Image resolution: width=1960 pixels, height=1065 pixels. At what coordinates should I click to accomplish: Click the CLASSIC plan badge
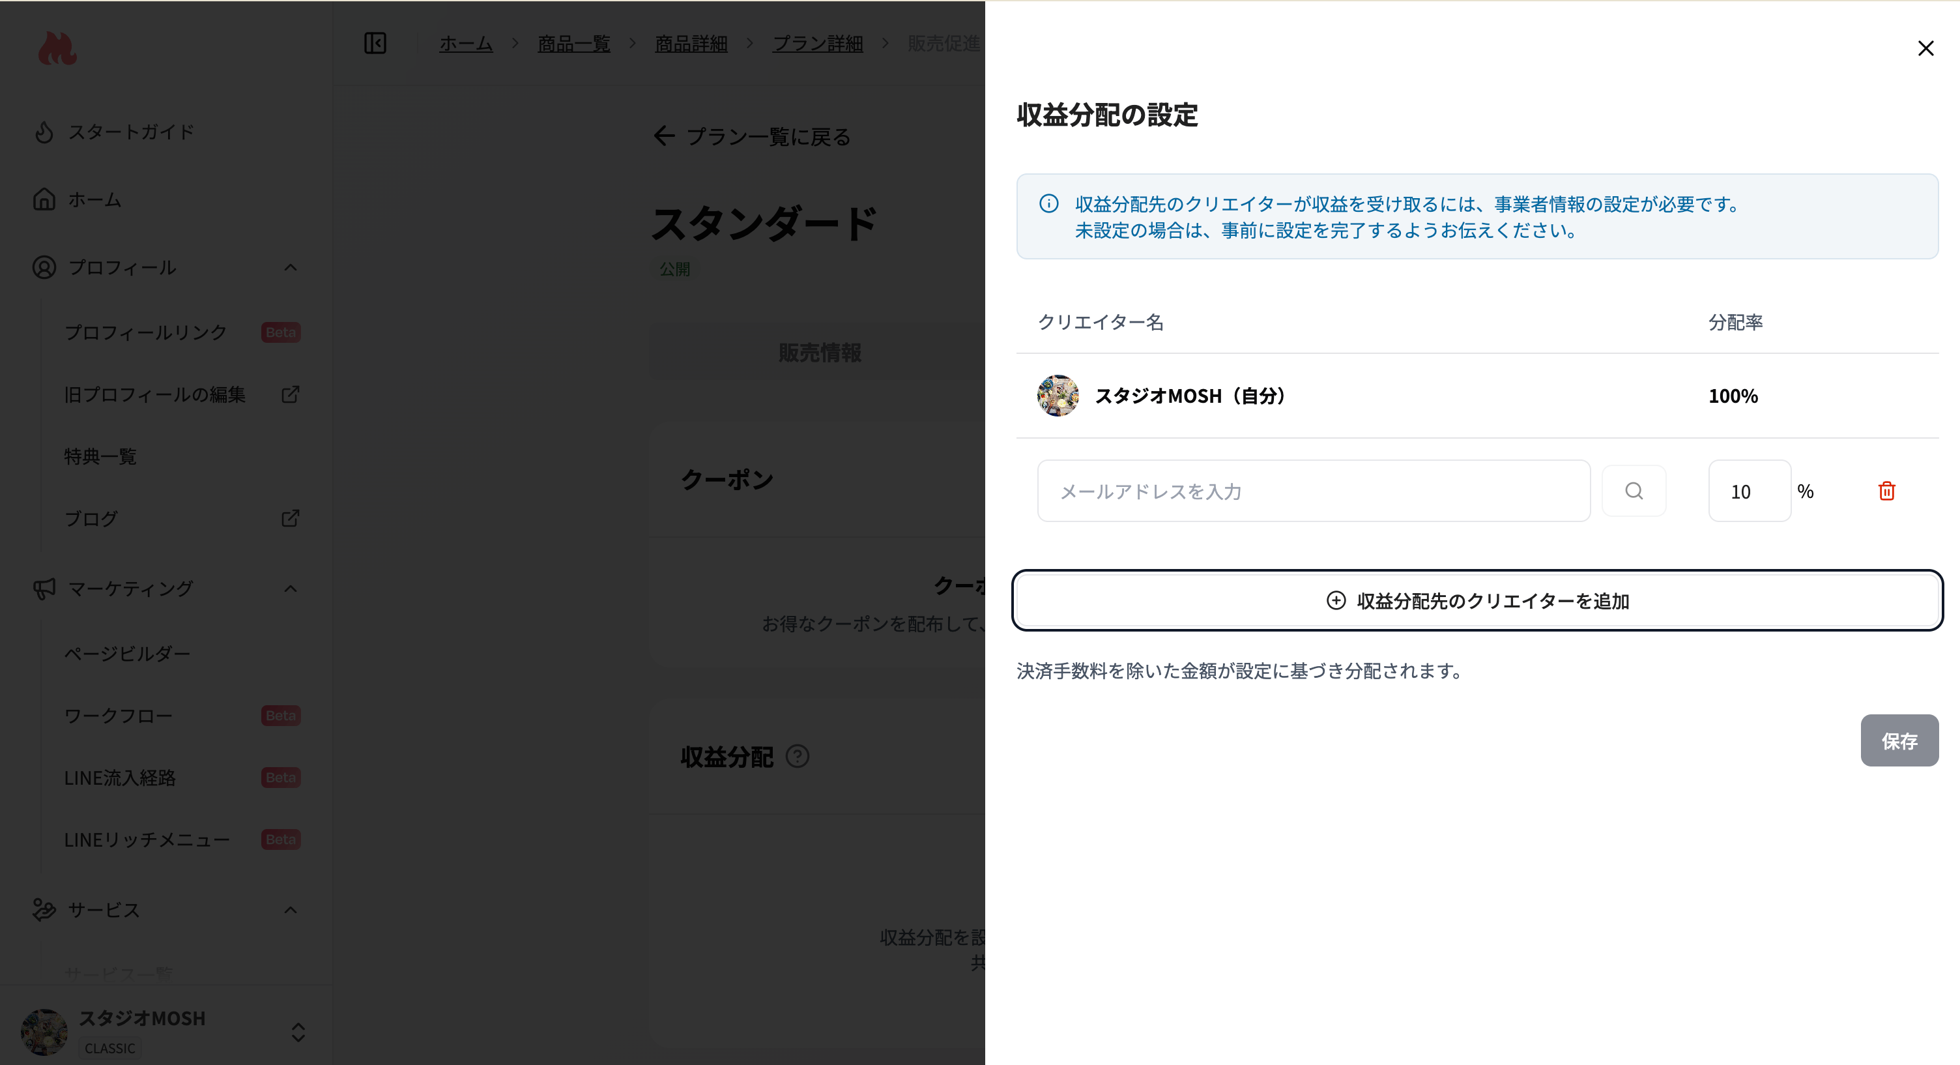click(x=110, y=1048)
